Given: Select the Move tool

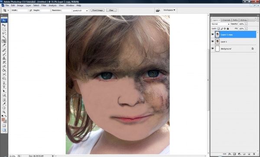Looking at the screenshot, I should click(4, 25).
